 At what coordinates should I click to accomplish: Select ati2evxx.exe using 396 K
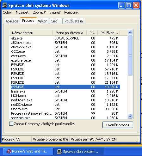point(65,43)
